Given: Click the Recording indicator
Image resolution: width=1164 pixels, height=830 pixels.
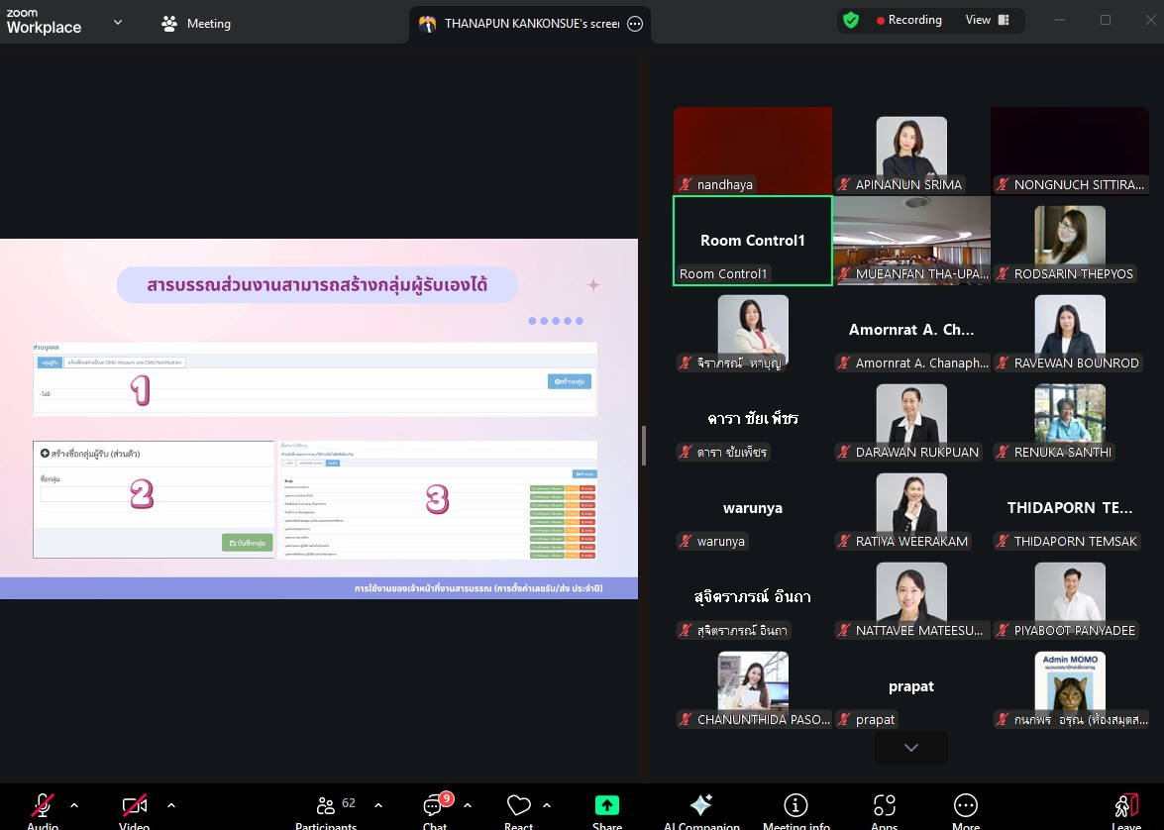Looking at the screenshot, I should [908, 20].
